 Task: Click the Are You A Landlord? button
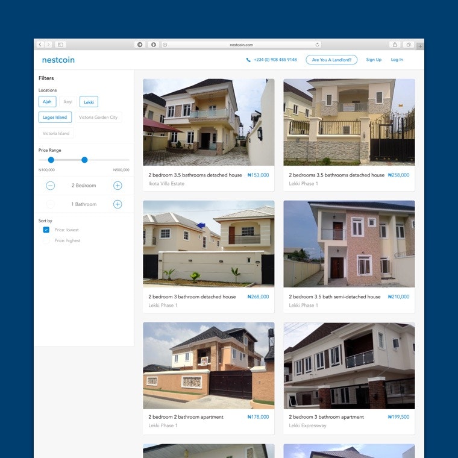click(331, 60)
